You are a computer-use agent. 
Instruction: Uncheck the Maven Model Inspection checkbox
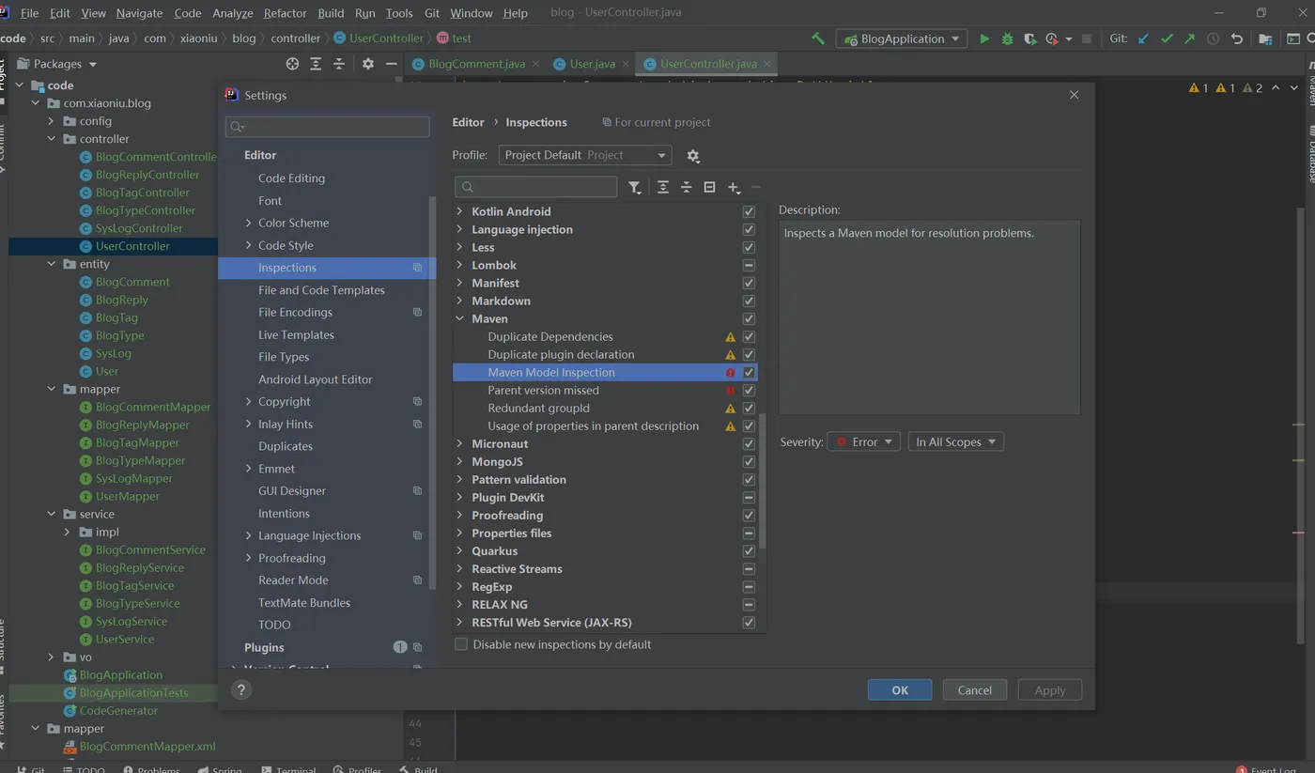[749, 372]
